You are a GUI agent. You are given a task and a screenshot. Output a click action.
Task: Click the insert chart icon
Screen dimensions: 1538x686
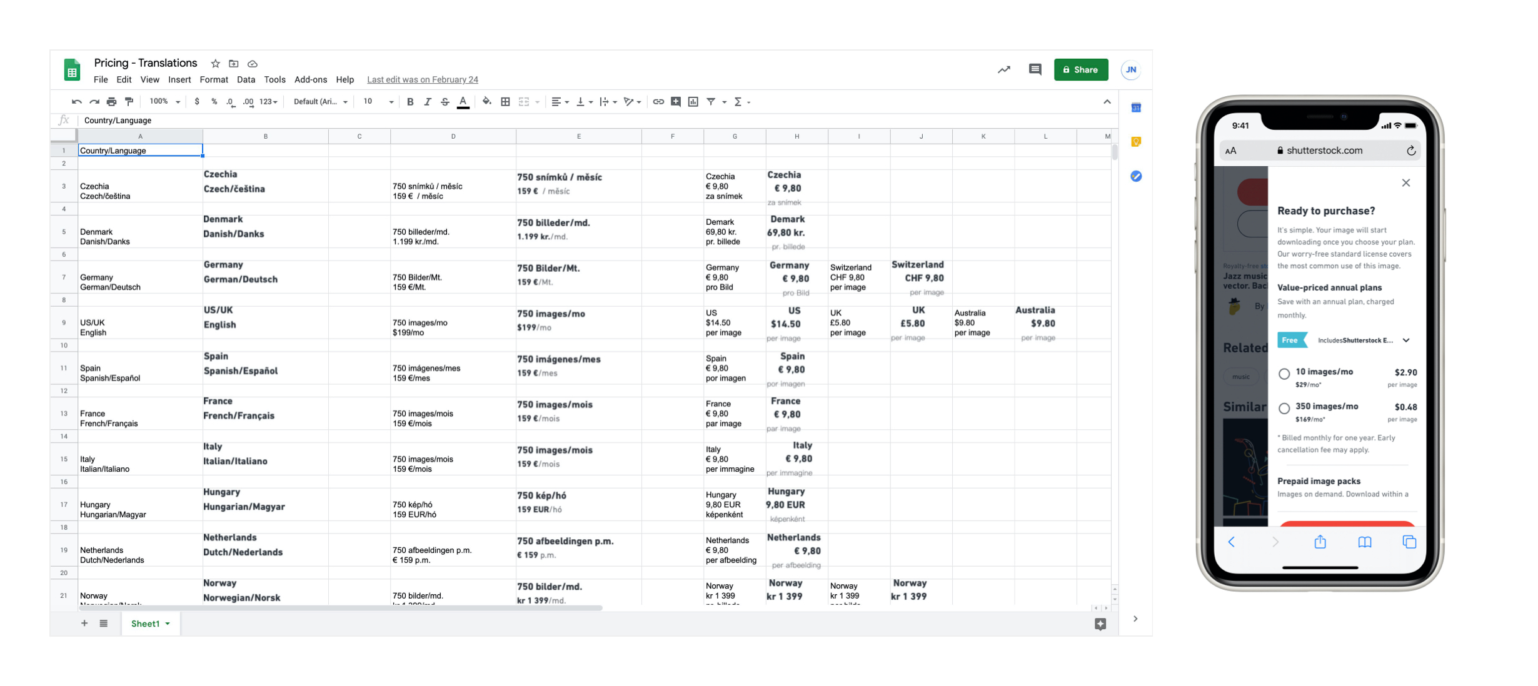click(693, 102)
